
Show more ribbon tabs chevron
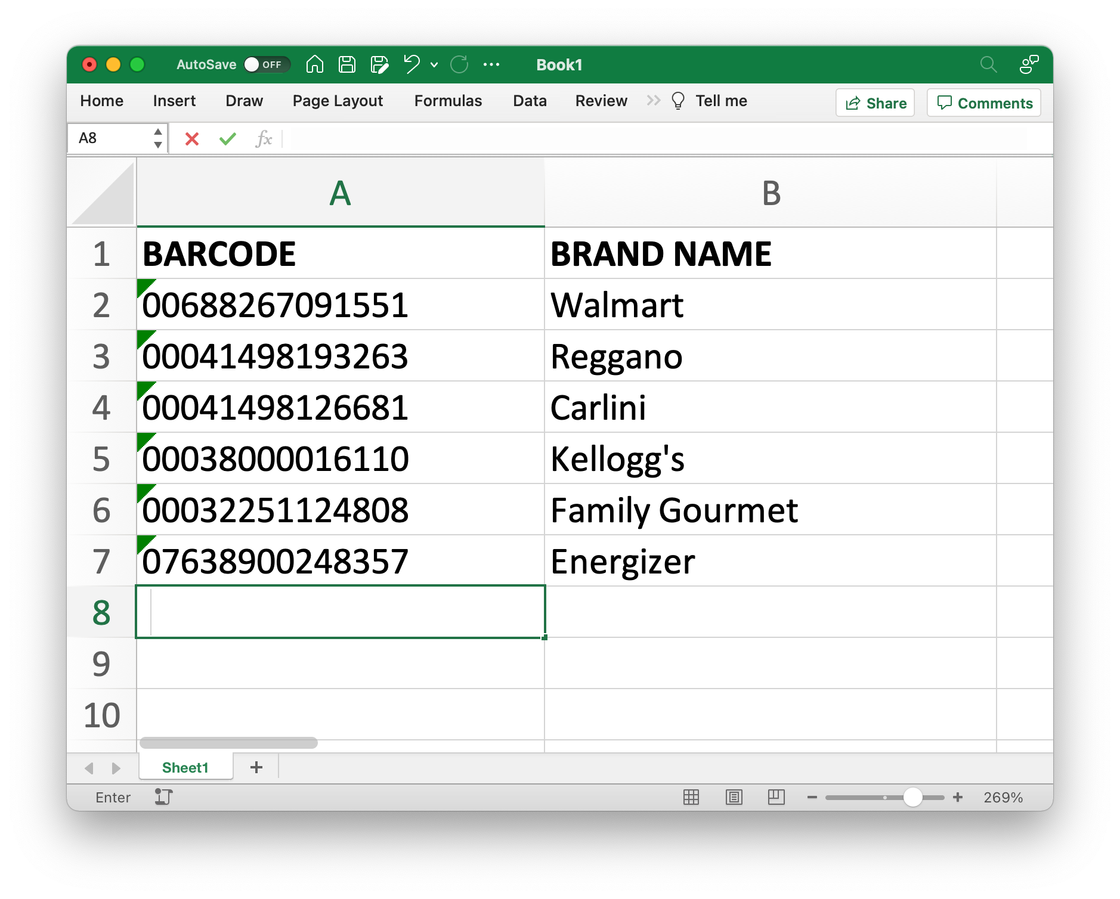click(x=654, y=100)
